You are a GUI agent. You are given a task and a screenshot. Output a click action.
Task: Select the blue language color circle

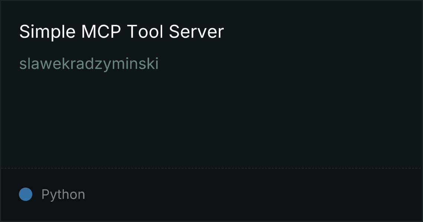[x=26, y=194]
